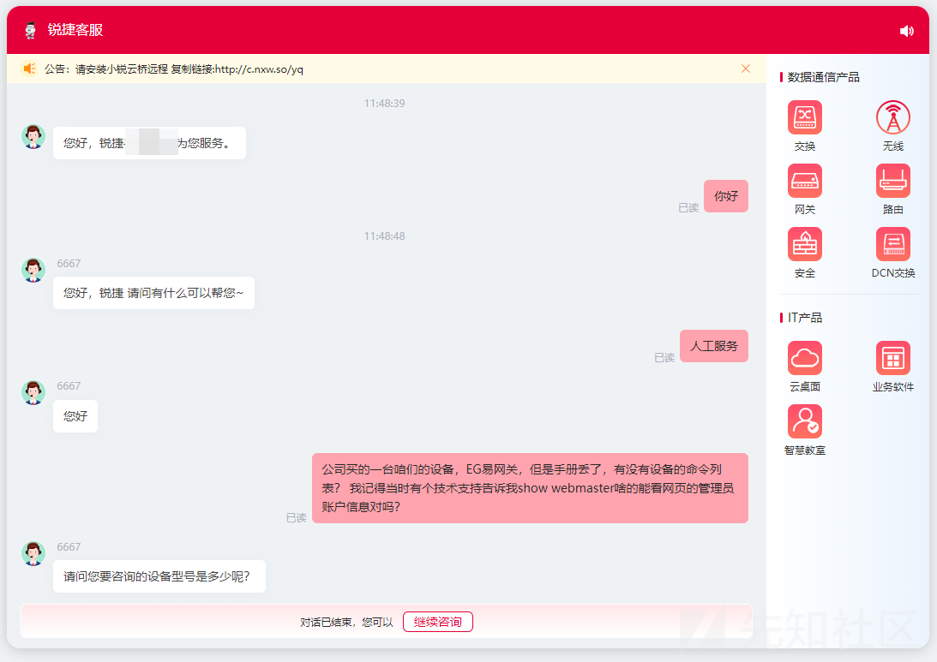Viewport: 937px width, 662px height.
Task: Click the 继续咨询 button
Action: (x=437, y=622)
